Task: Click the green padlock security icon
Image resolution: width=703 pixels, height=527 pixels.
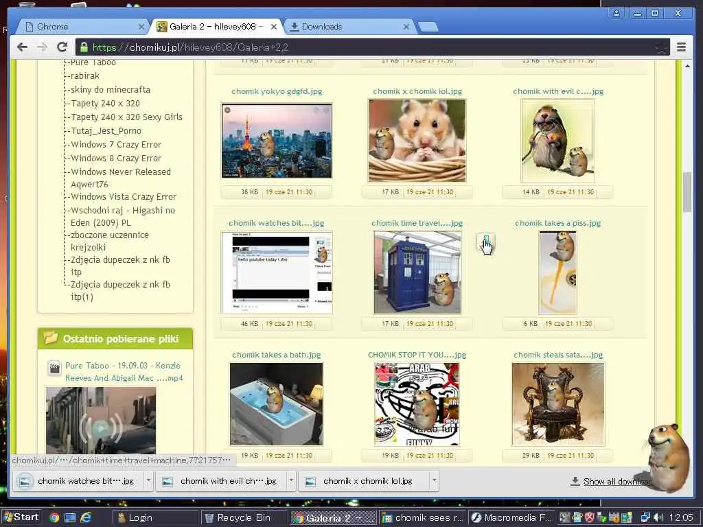Action: click(83, 47)
